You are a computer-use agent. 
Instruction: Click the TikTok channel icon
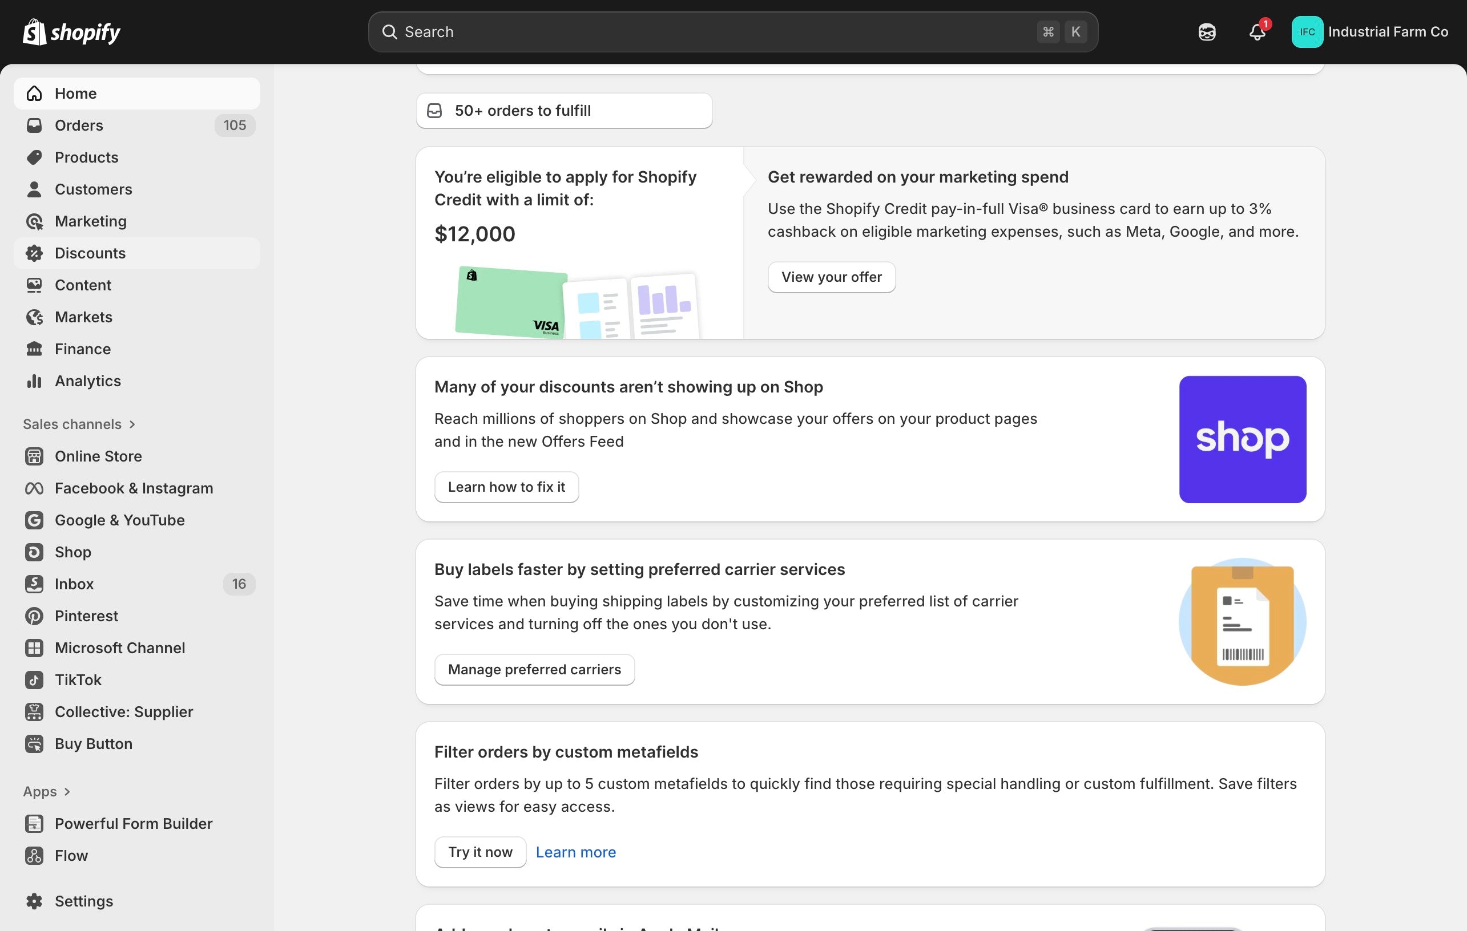coord(34,679)
